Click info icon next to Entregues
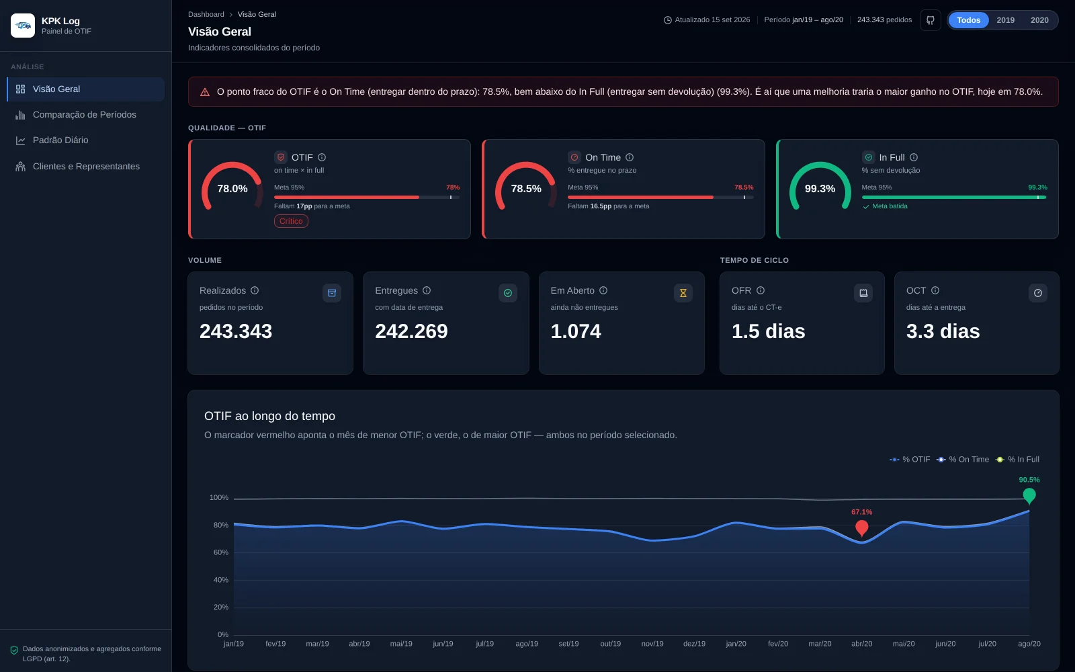The width and height of the screenshot is (1075, 672). (x=427, y=290)
